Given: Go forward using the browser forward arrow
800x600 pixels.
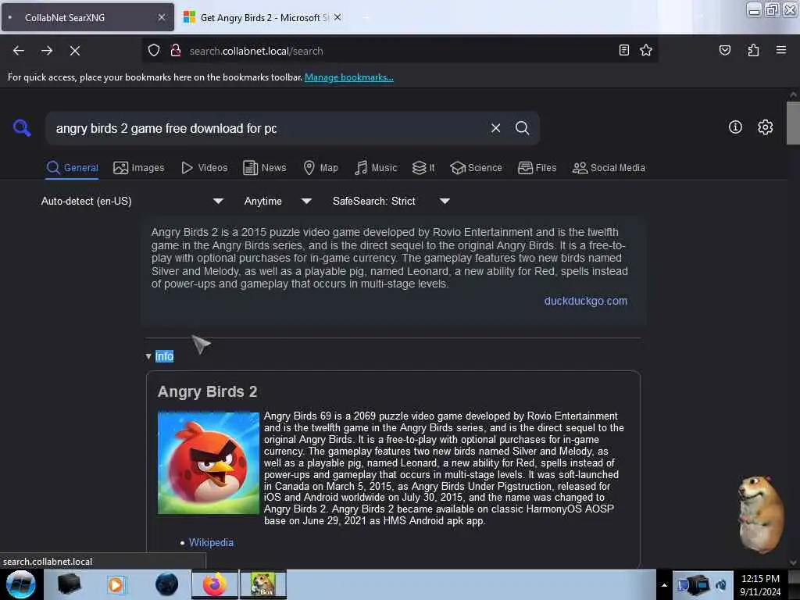Looking at the screenshot, I should pyautogui.click(x=47, y=51).
